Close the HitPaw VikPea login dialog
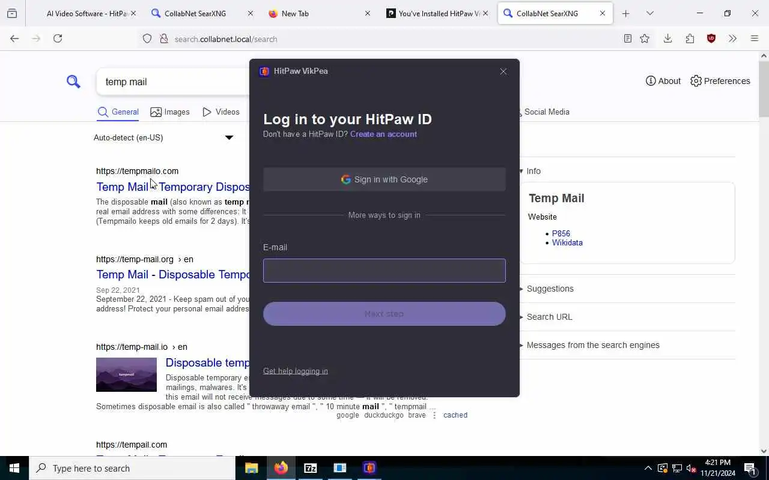Viewport: 769px width, 480px height. [503, 71]
